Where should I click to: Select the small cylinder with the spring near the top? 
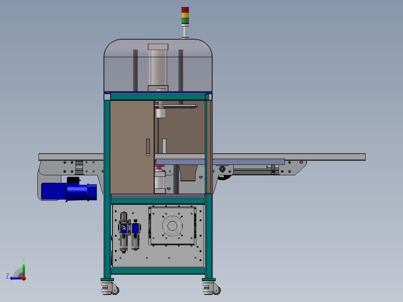(161, 110)
